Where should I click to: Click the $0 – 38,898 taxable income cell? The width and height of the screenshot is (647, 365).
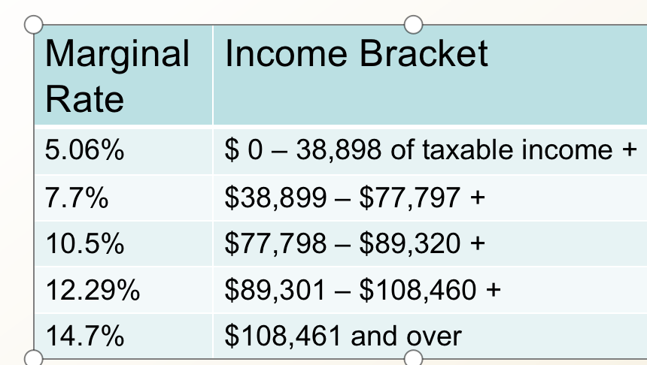(430, 151)
